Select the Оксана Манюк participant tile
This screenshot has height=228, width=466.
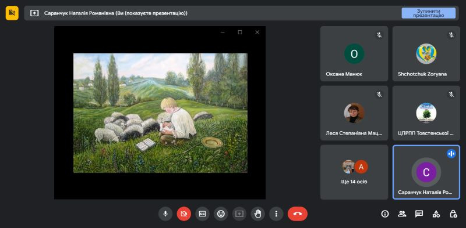354,53
